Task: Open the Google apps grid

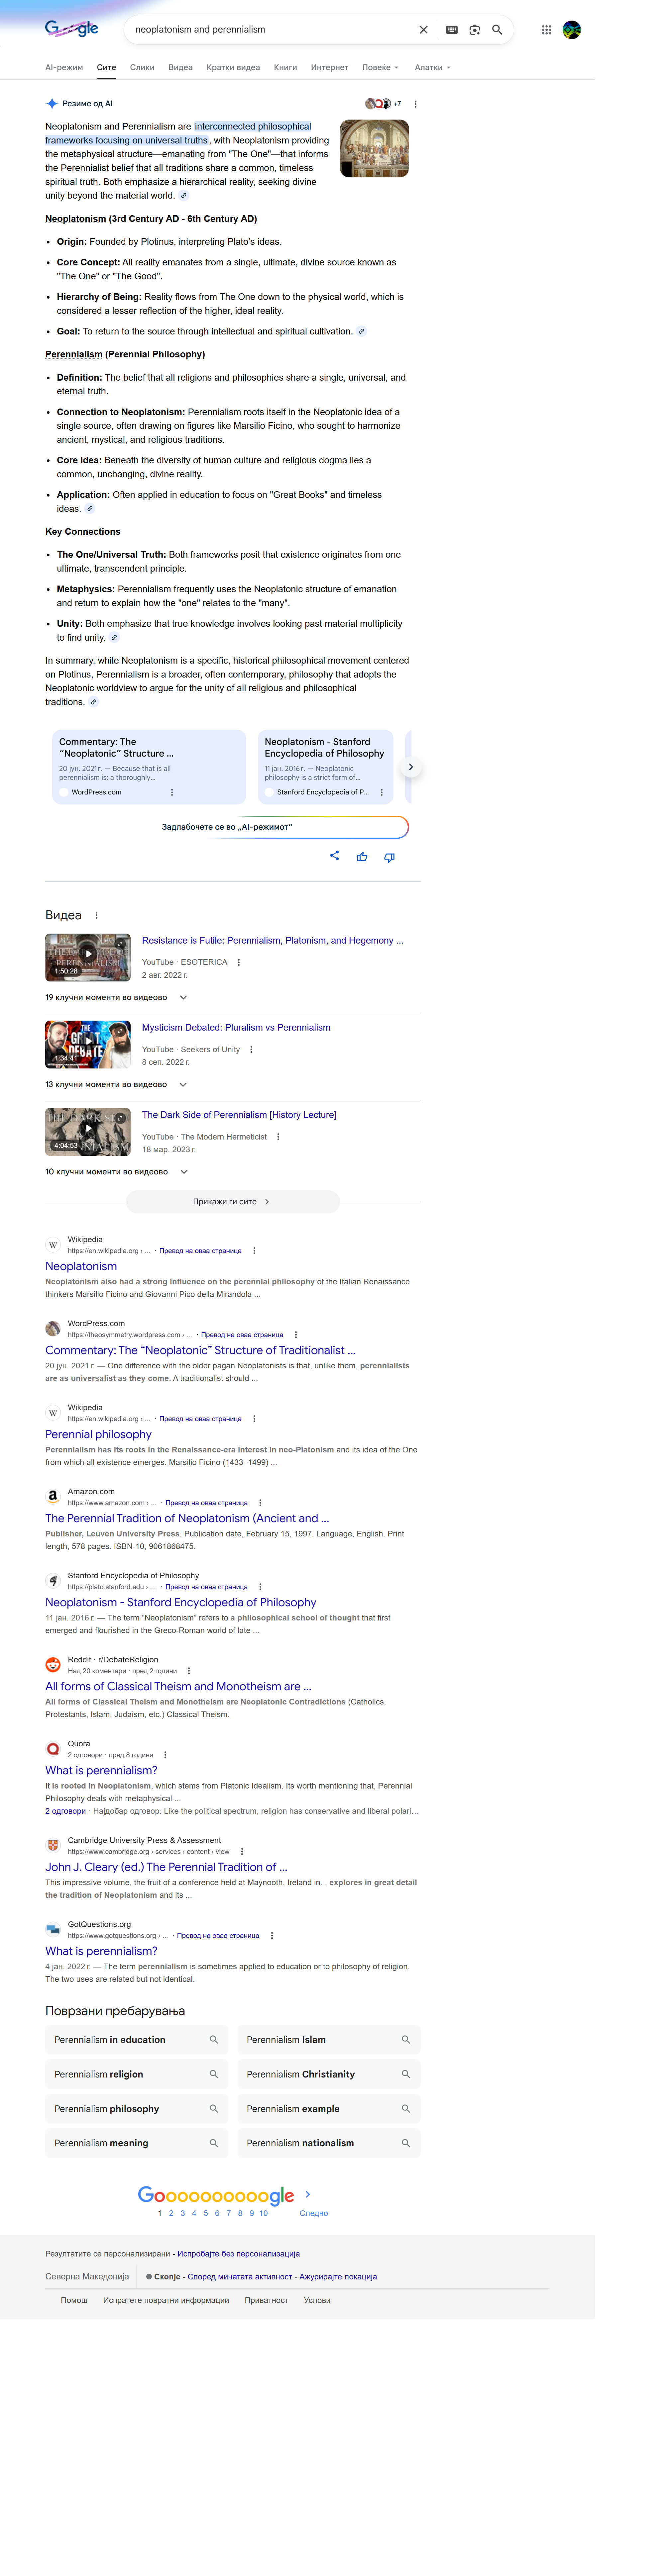Action: [546, 30]
